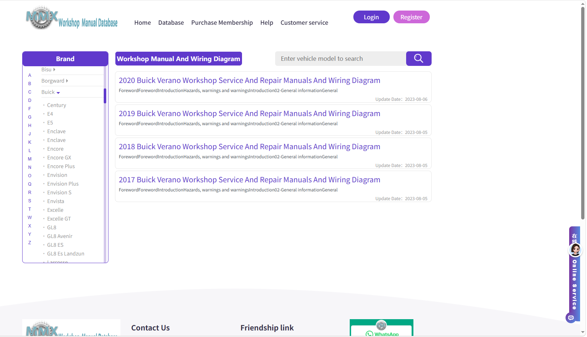Jump to brand letter J

tap(30, 134)
